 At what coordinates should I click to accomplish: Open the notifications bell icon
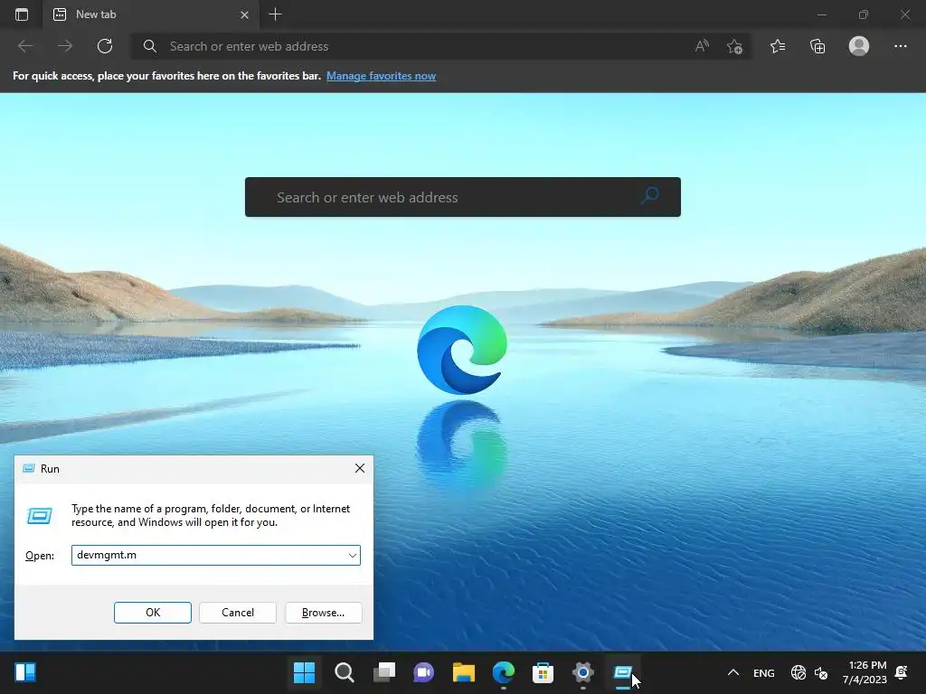click(902, 672)
